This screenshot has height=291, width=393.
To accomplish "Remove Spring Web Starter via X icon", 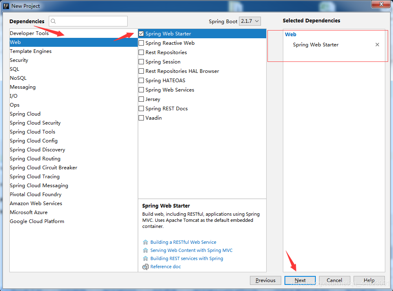I will coord(377,45).
